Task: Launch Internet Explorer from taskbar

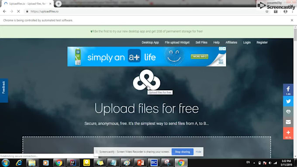Action: (x=19, y=163)
